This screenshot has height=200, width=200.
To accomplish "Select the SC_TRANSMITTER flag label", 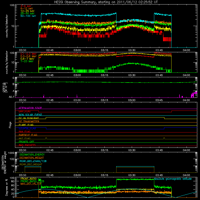I will (x=29, y=121).
